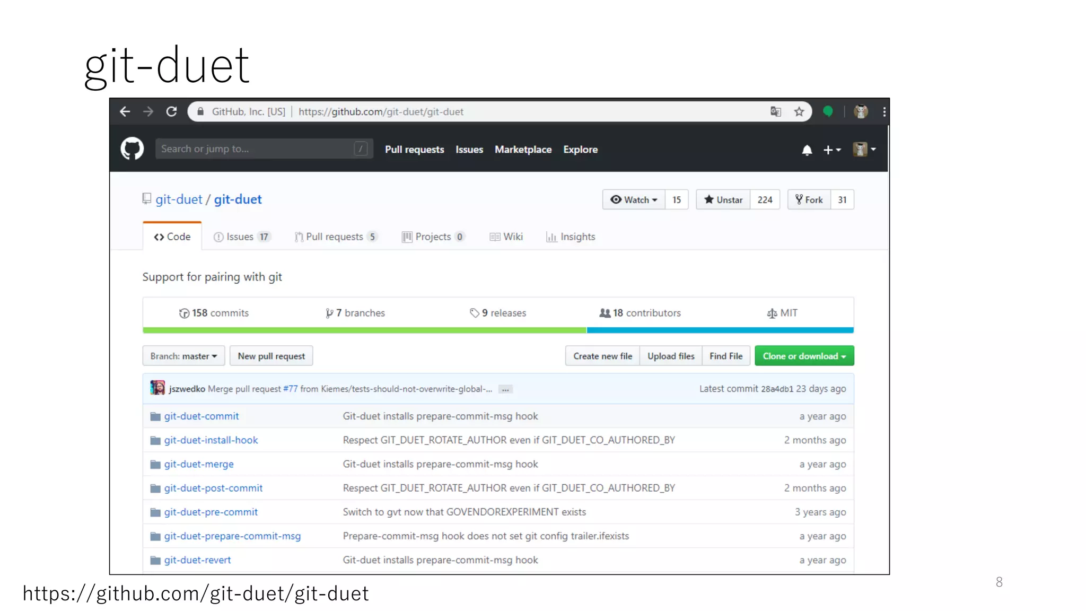Click jszwedko commit author avatar
The image size is (1086, 611).
157,388
